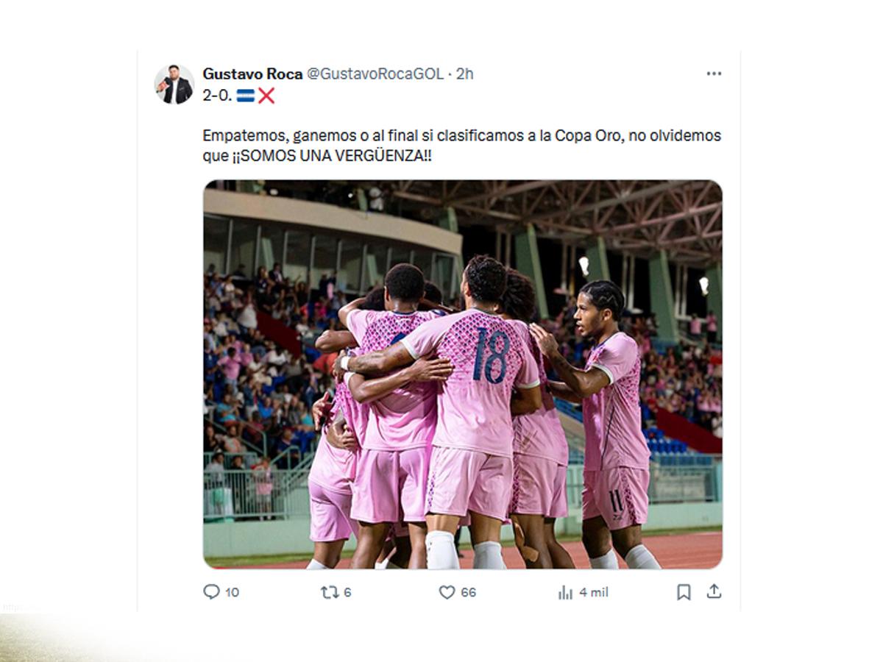Click the blue-white flag emoji
883x662 pixels.
click(x=245, y=96)
